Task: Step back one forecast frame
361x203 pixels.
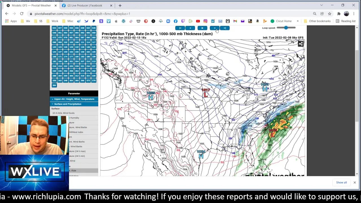Action: [x=190, y=28]
